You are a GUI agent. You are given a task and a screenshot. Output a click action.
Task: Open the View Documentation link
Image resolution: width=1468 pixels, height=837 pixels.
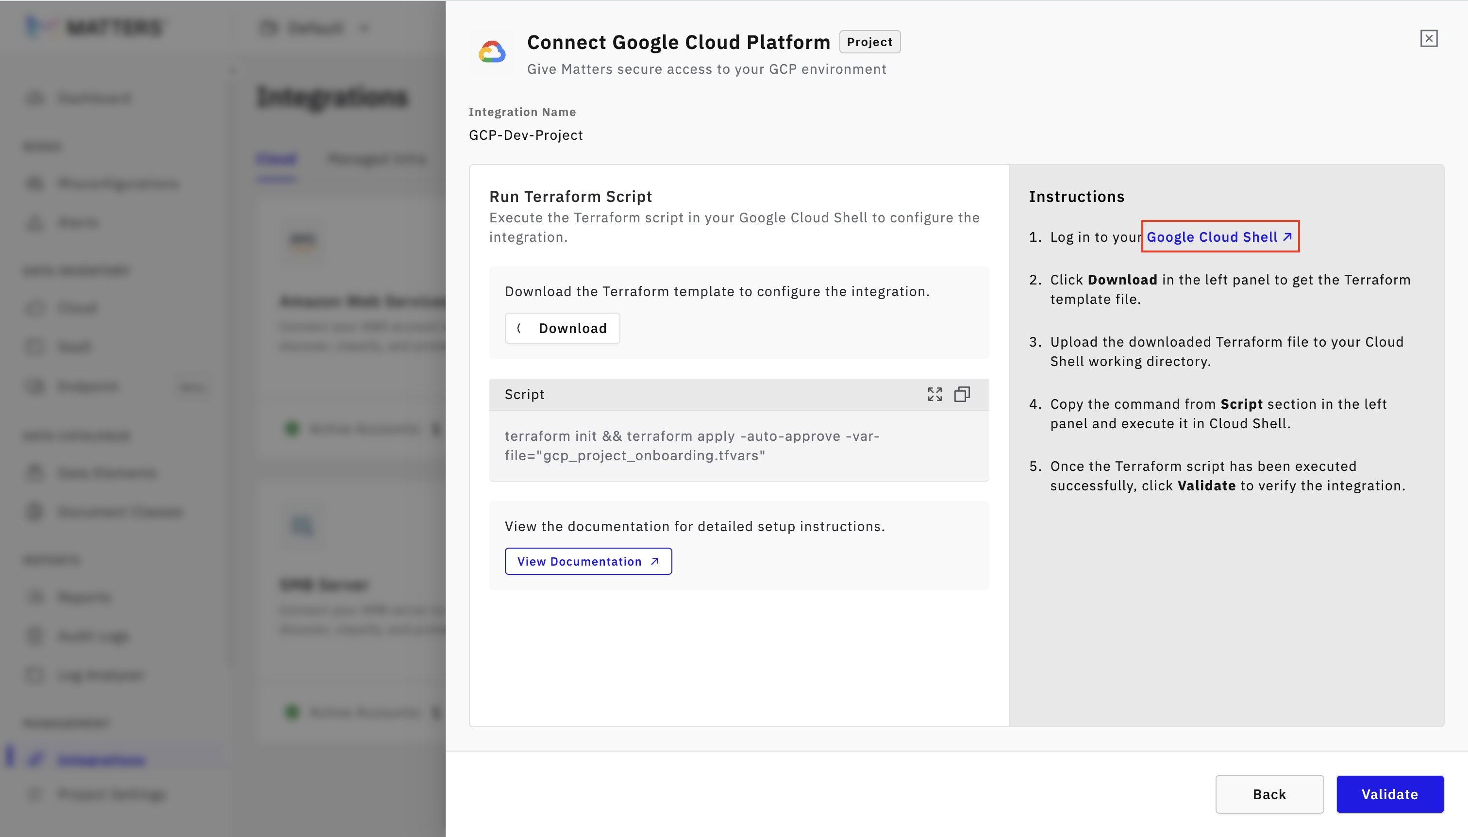point(588,561)
